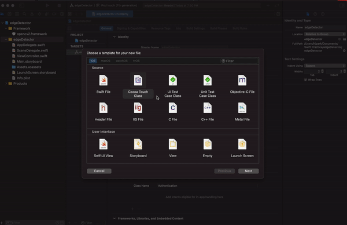
Task: Click the Previous button
Action: 224,171
